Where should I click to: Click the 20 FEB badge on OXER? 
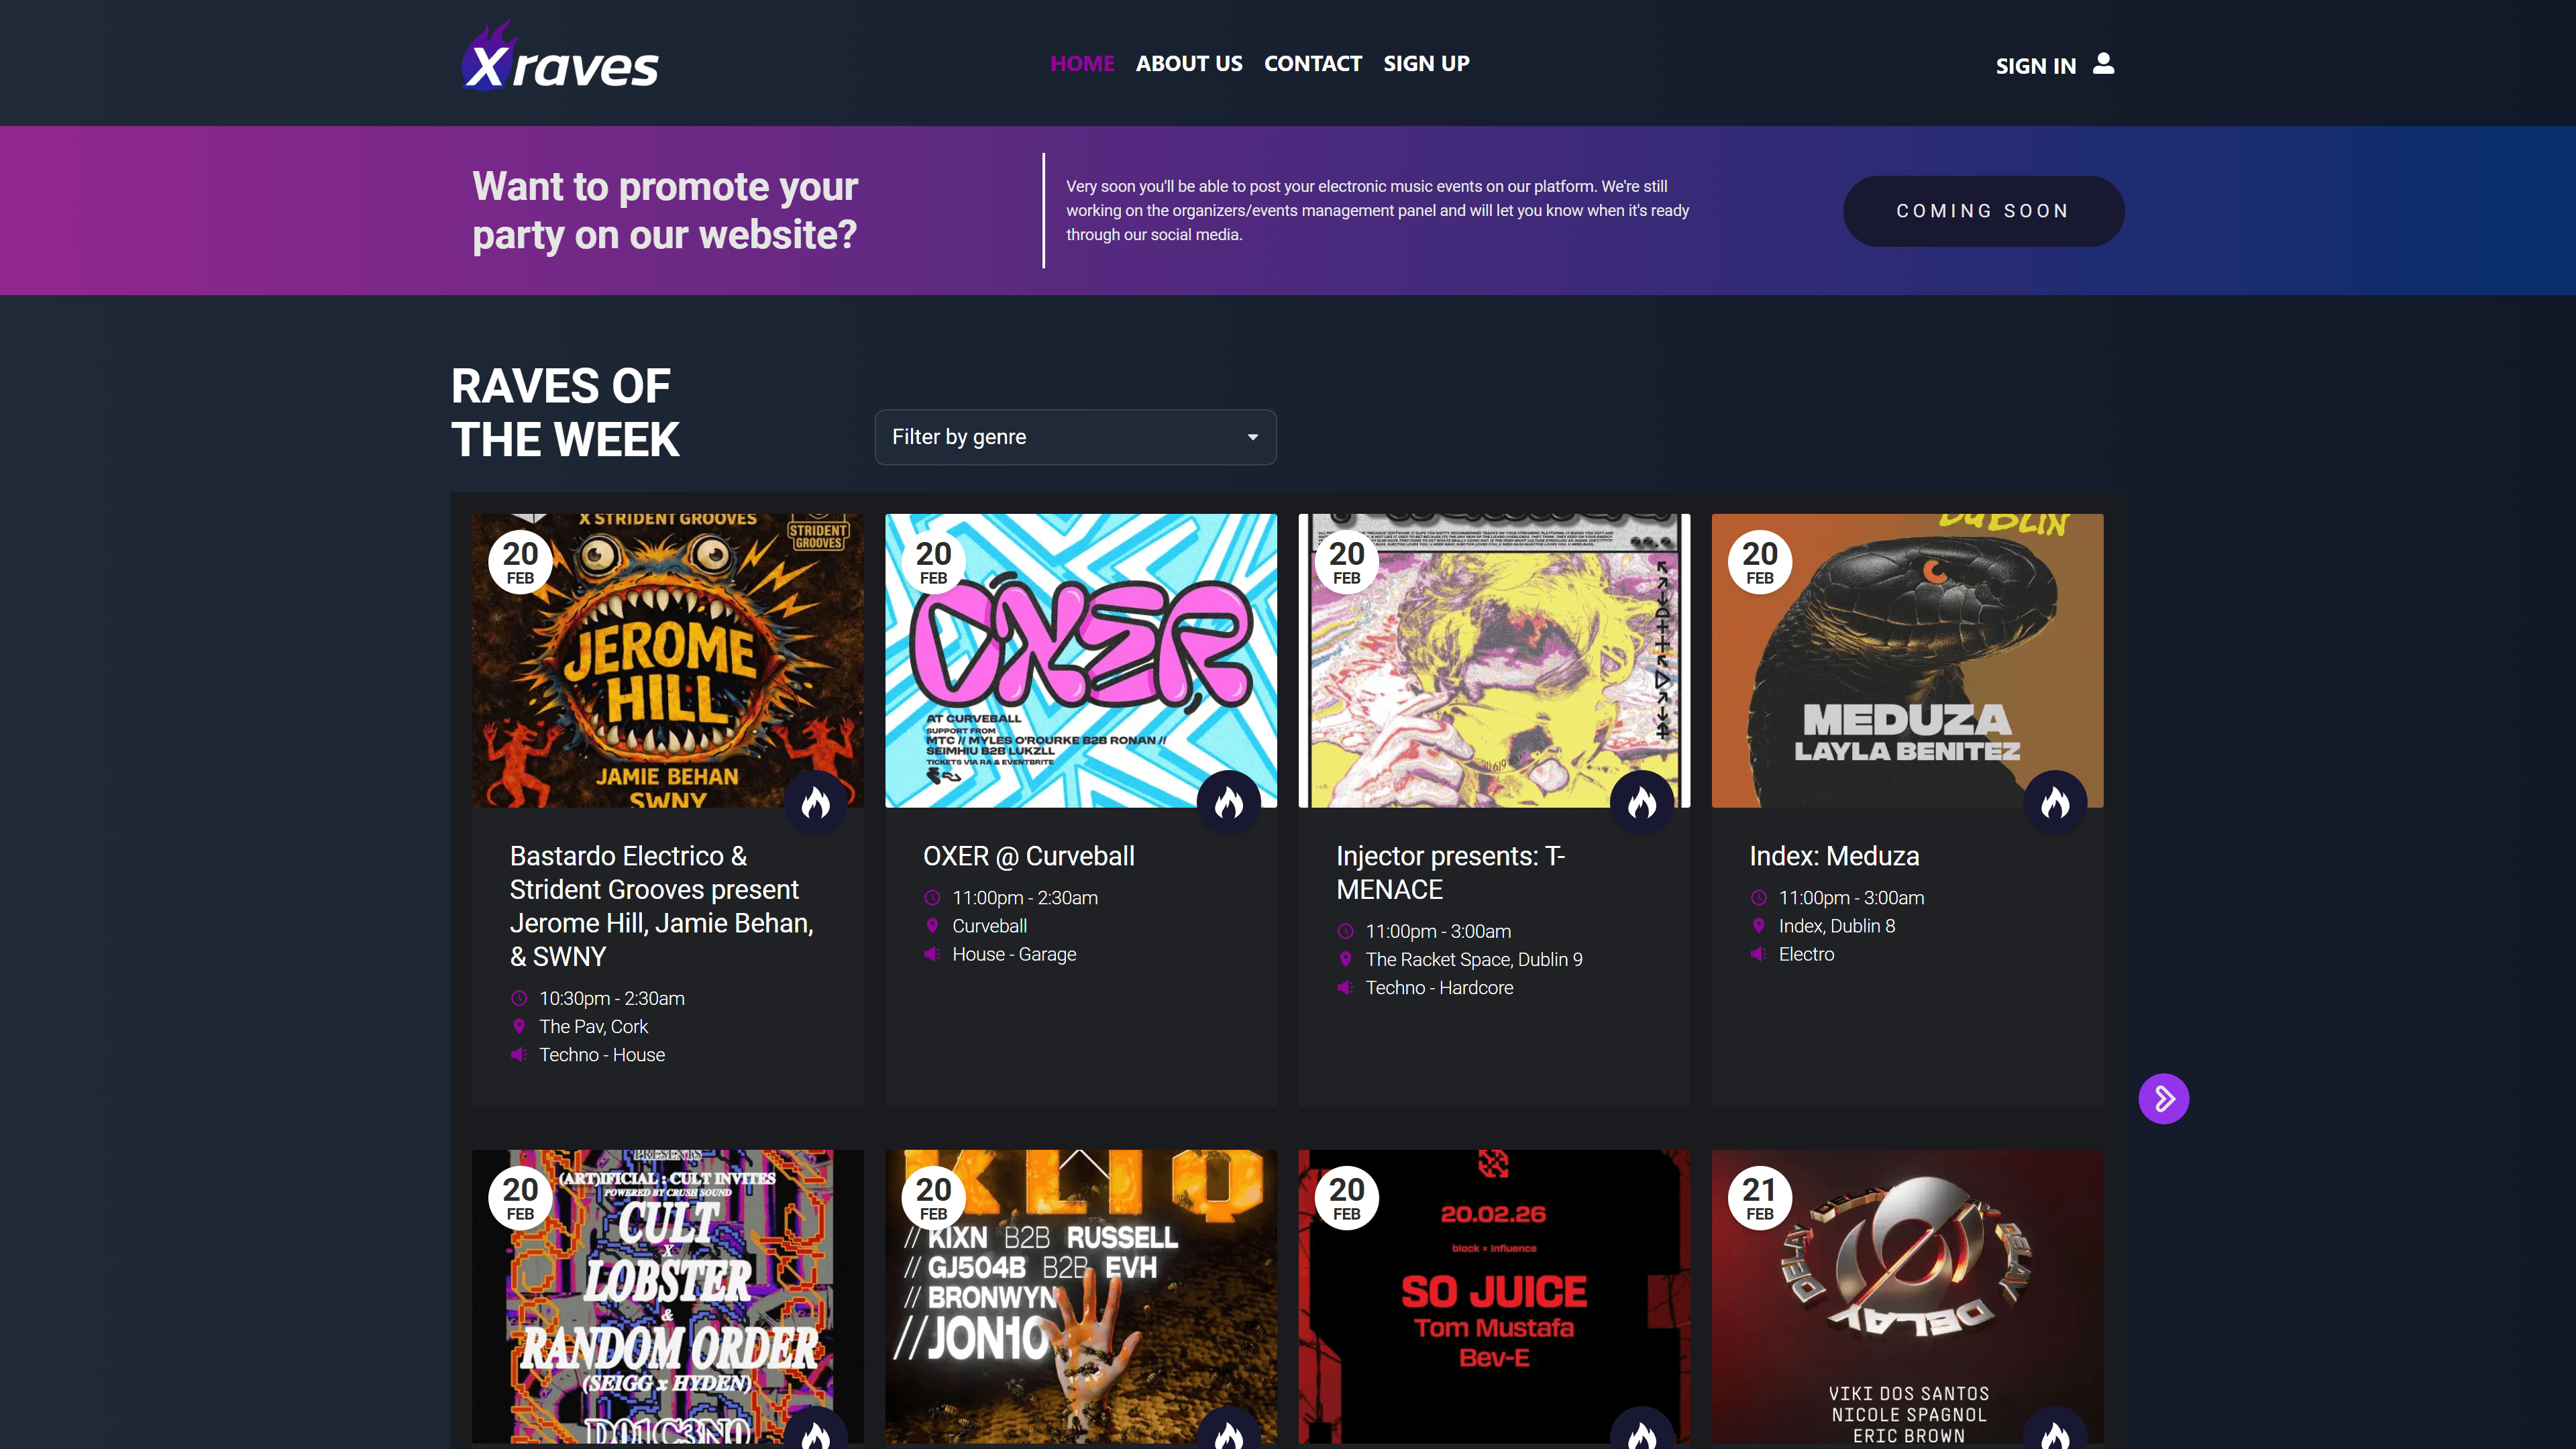point(933,562)
